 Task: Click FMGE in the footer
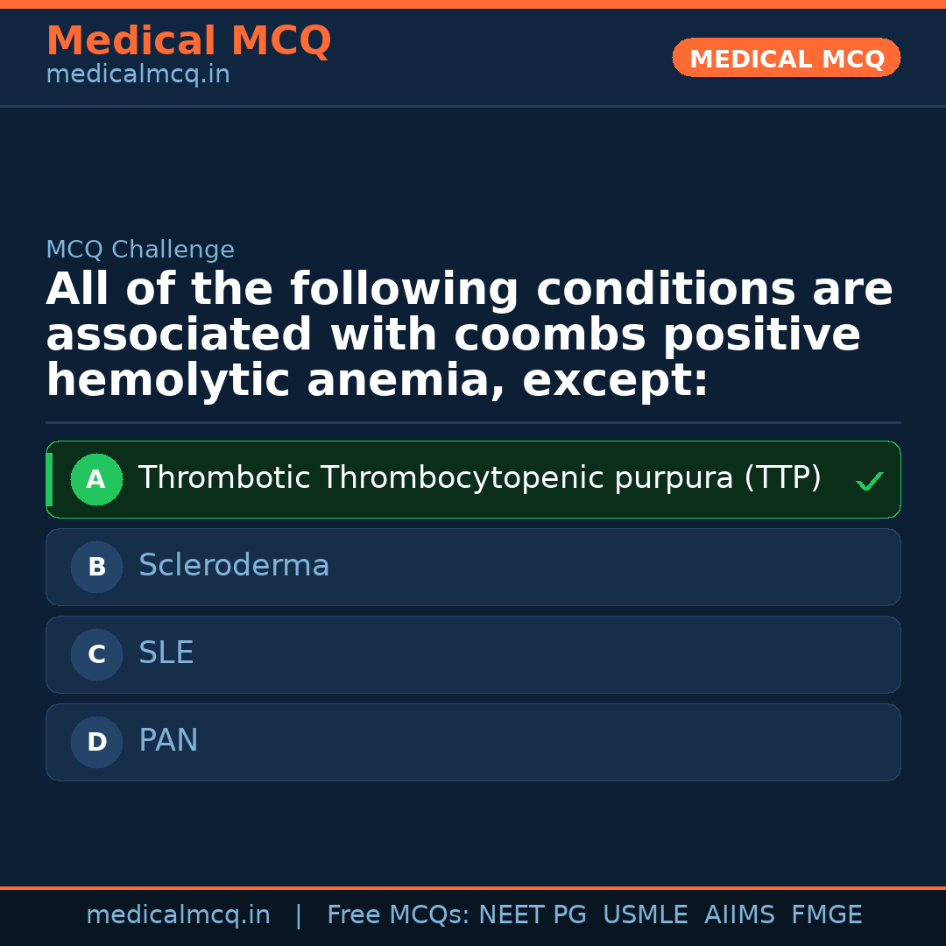click(x=826, y=915)
